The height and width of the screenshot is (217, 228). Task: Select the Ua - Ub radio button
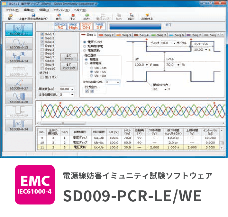click(91, 68)
